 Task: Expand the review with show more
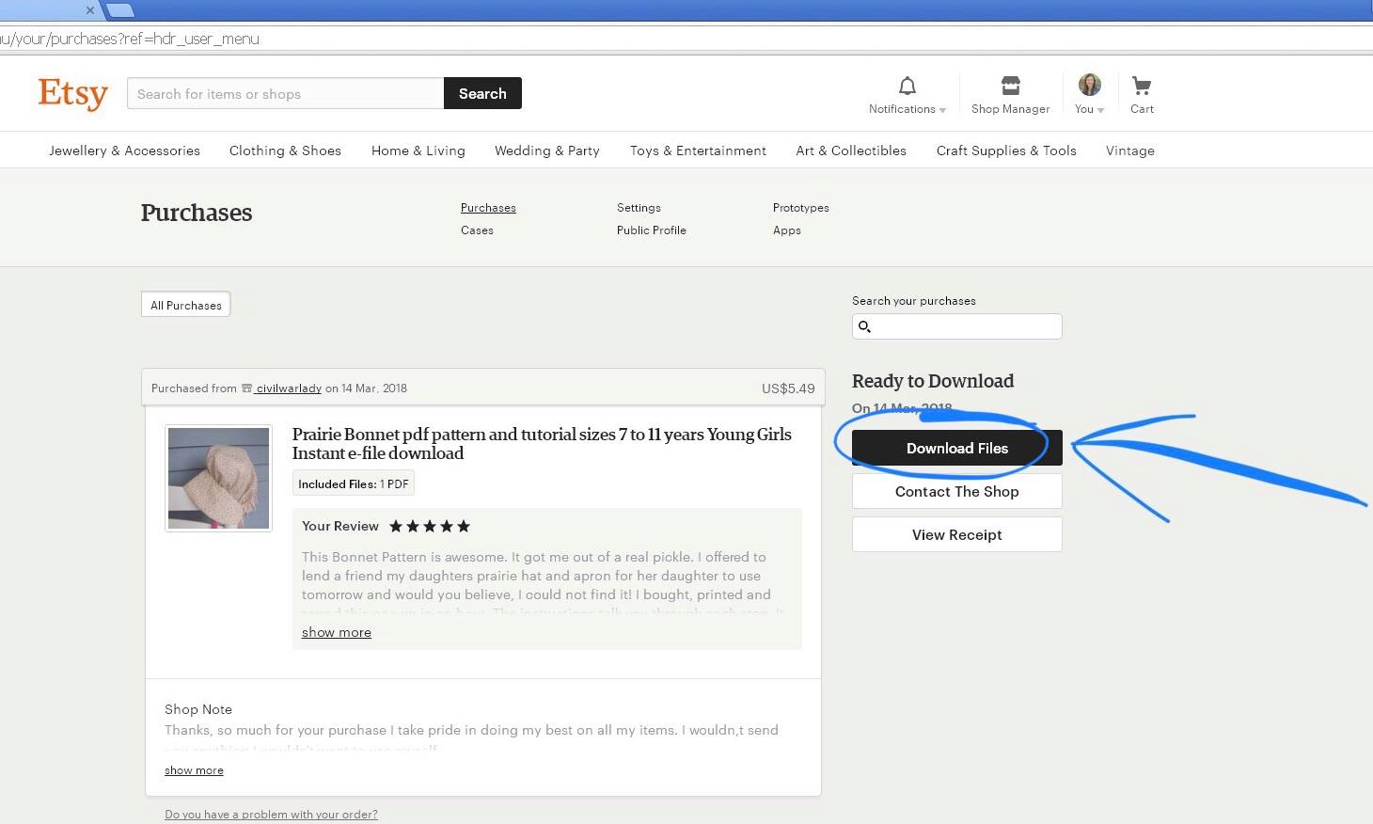[x=336, y=633]
